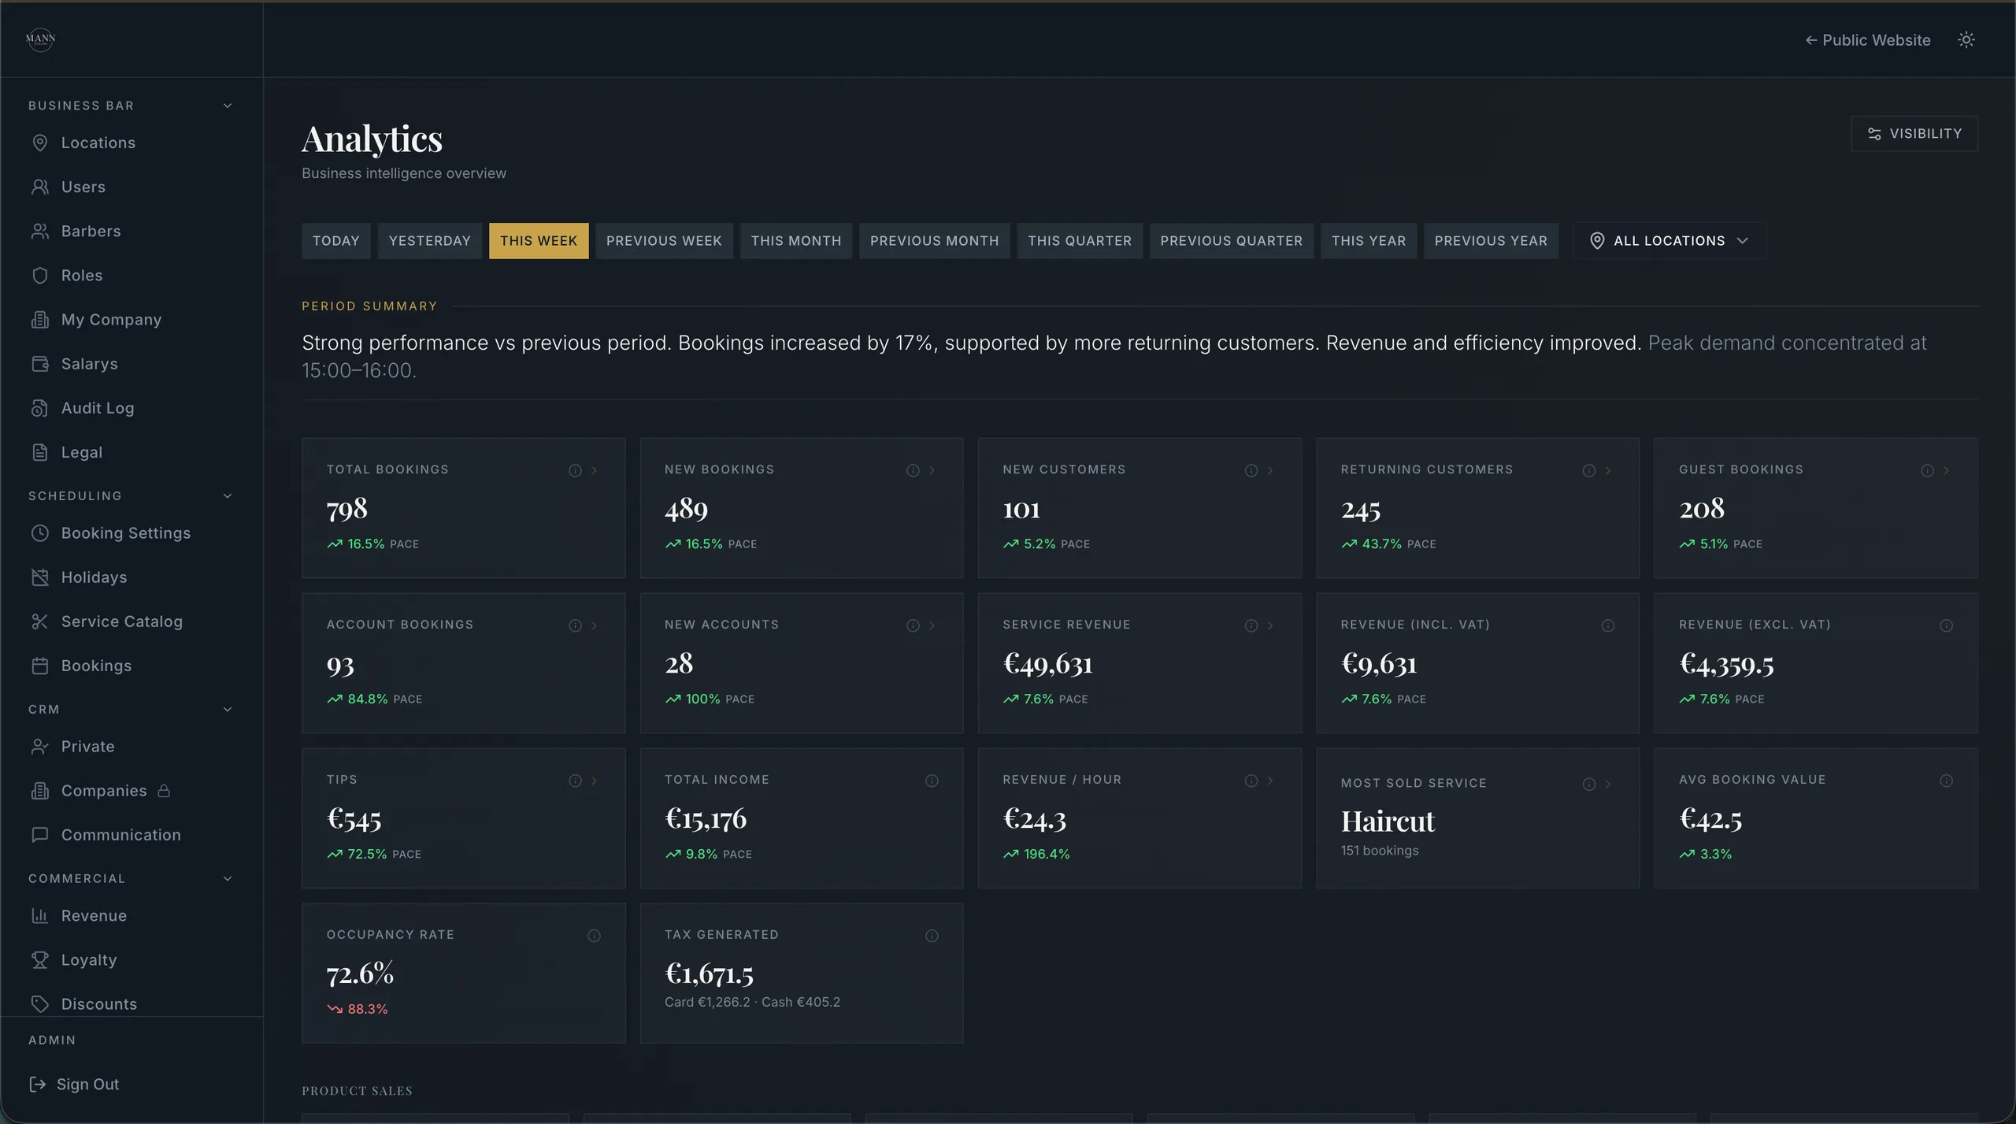Image resolution: width=2016 pixels, height=1124 pixels.
Task: Click info icon on Returning Customers card
Action: tap(1589, 471)
